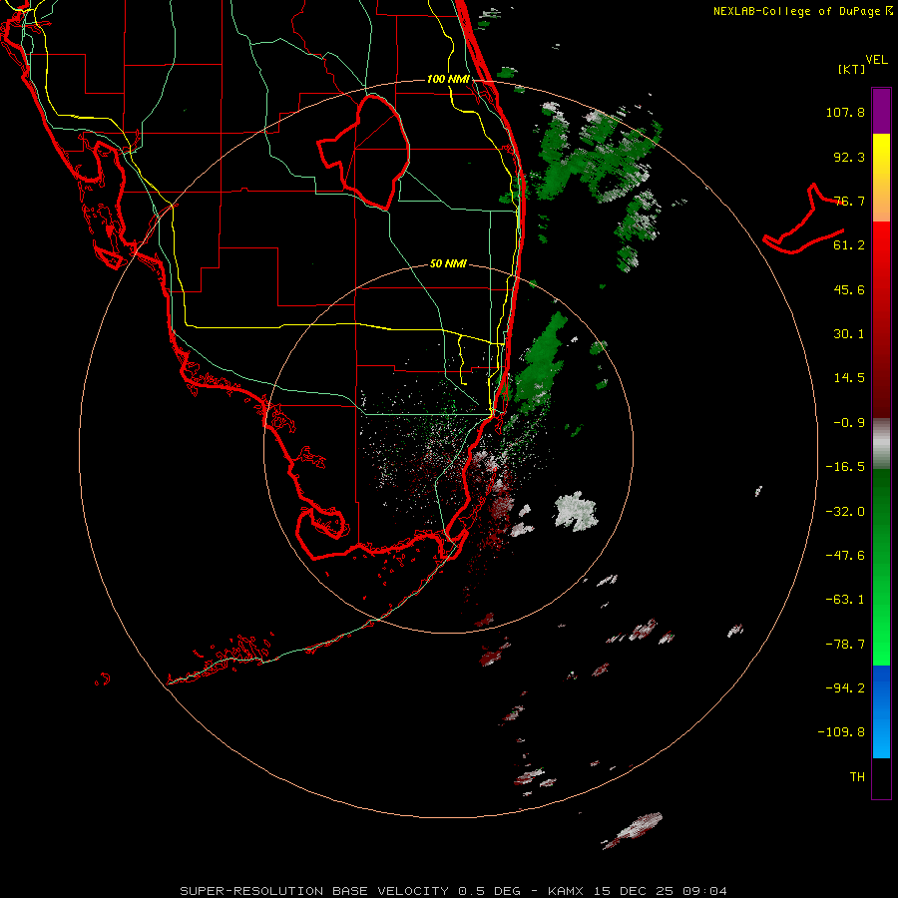Image resolution: width=898 pixels, height=898 pixels.
Task: Select the -109.8 scale label
Action: pos(841,732)
